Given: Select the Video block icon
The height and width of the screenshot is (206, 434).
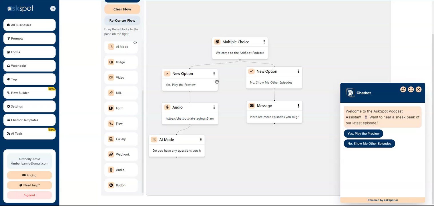Looking at the screenshot, I should click(111, 78).
